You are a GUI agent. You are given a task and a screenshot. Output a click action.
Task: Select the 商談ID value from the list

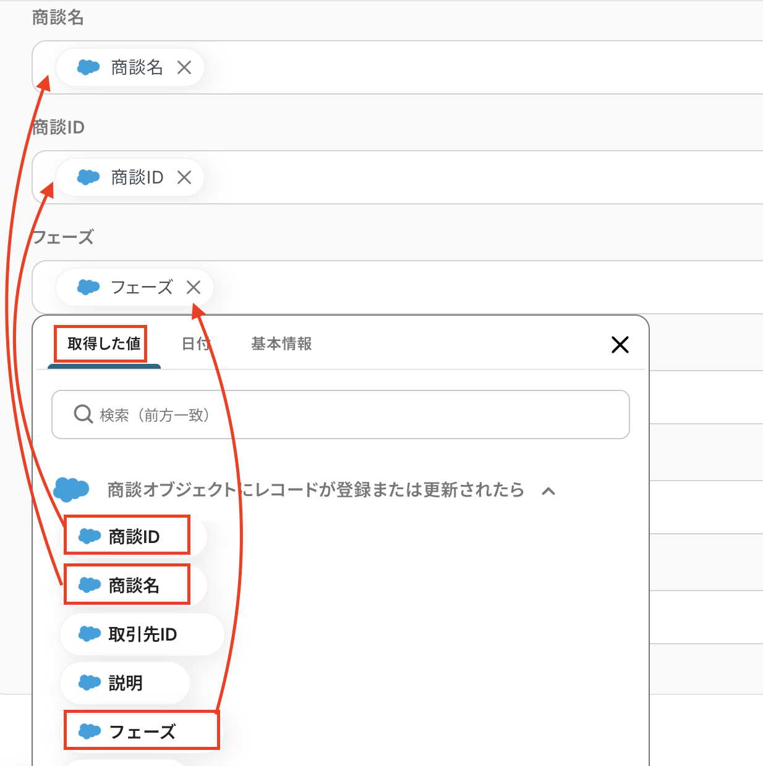click(x=134, y=536)
